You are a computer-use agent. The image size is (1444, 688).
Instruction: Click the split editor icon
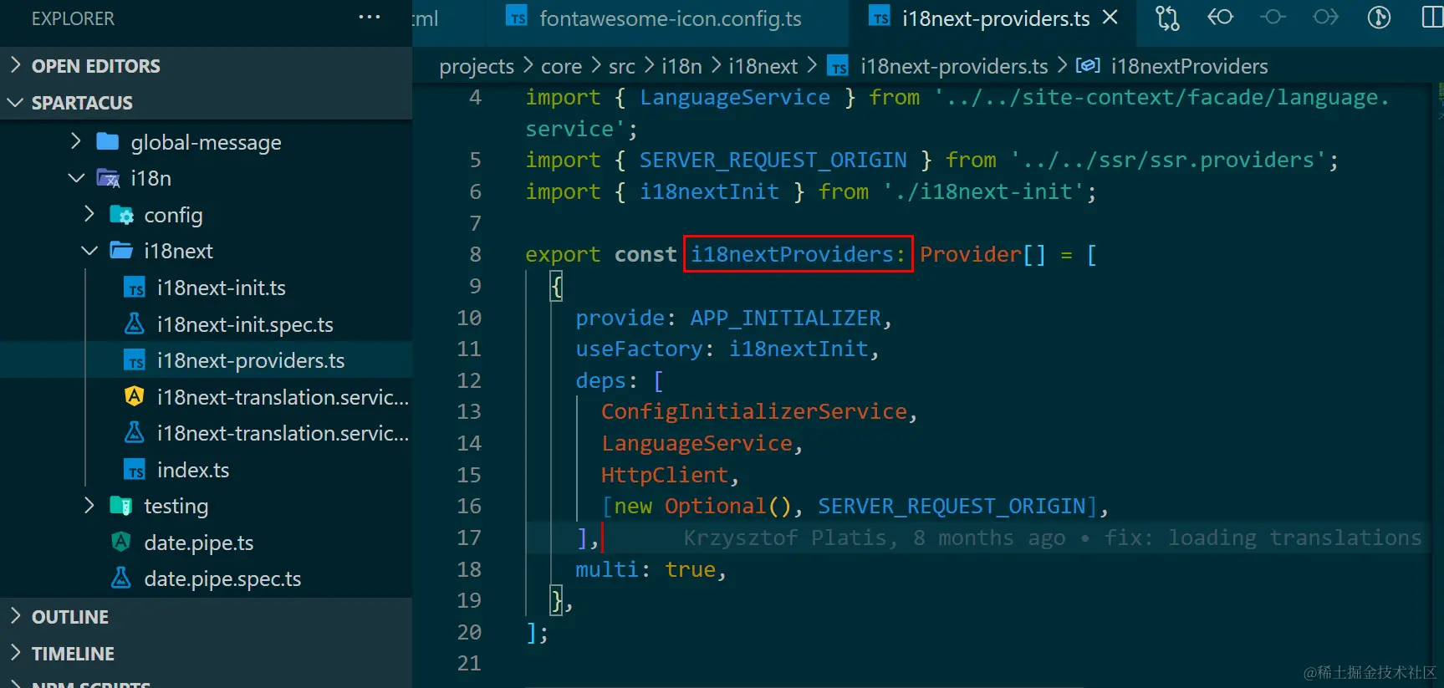click(1431, 17)
